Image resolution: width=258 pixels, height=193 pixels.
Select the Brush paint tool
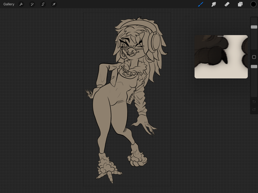201,4
